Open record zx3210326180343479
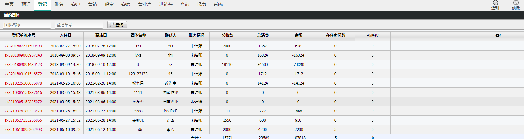The image size is (524, 139). (23, 111)
